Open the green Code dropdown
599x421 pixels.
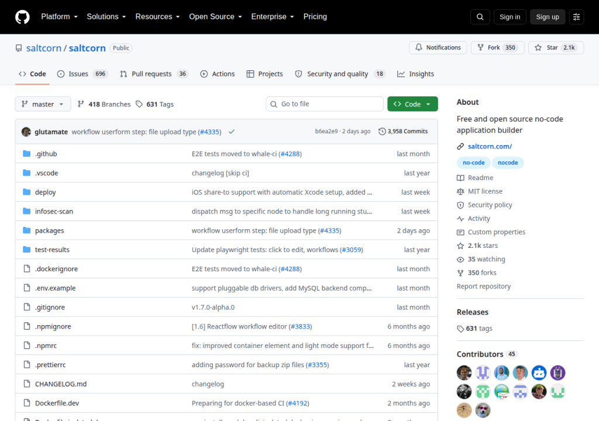click(x=412, y=104)
